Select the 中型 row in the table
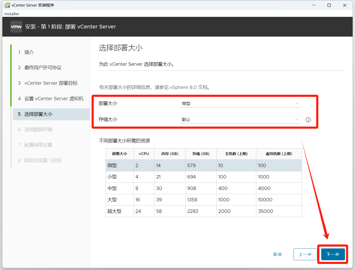 tap(203, 188)
